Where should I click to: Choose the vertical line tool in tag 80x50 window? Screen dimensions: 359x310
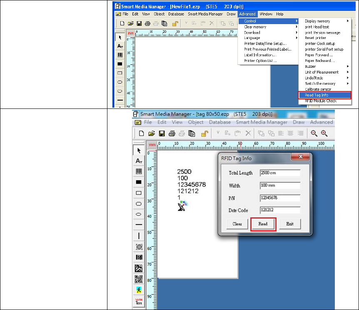(x=139, y=236)
